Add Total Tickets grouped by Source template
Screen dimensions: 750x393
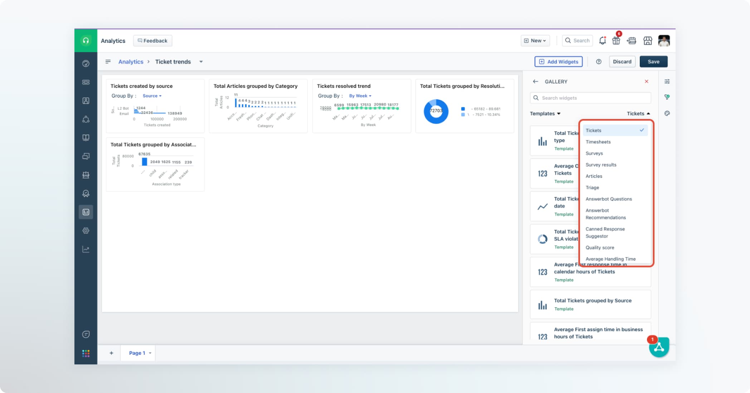(590, 304)
